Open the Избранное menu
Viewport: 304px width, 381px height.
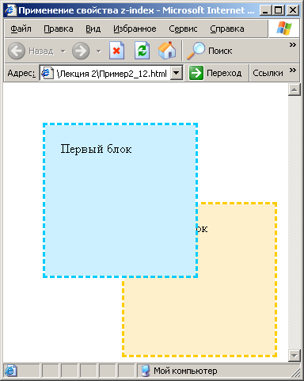tap(135, 29)
